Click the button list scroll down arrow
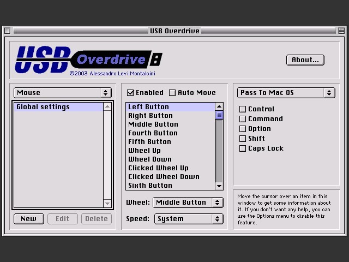The image size is (349, 262). click(x=219, y=186)
